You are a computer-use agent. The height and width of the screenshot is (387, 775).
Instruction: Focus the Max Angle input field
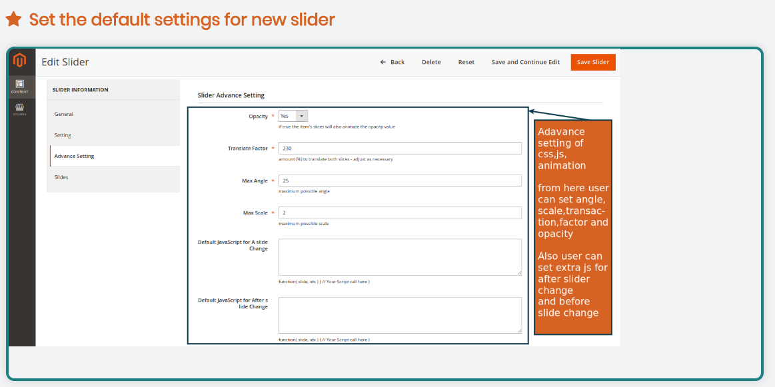[400, 181]
